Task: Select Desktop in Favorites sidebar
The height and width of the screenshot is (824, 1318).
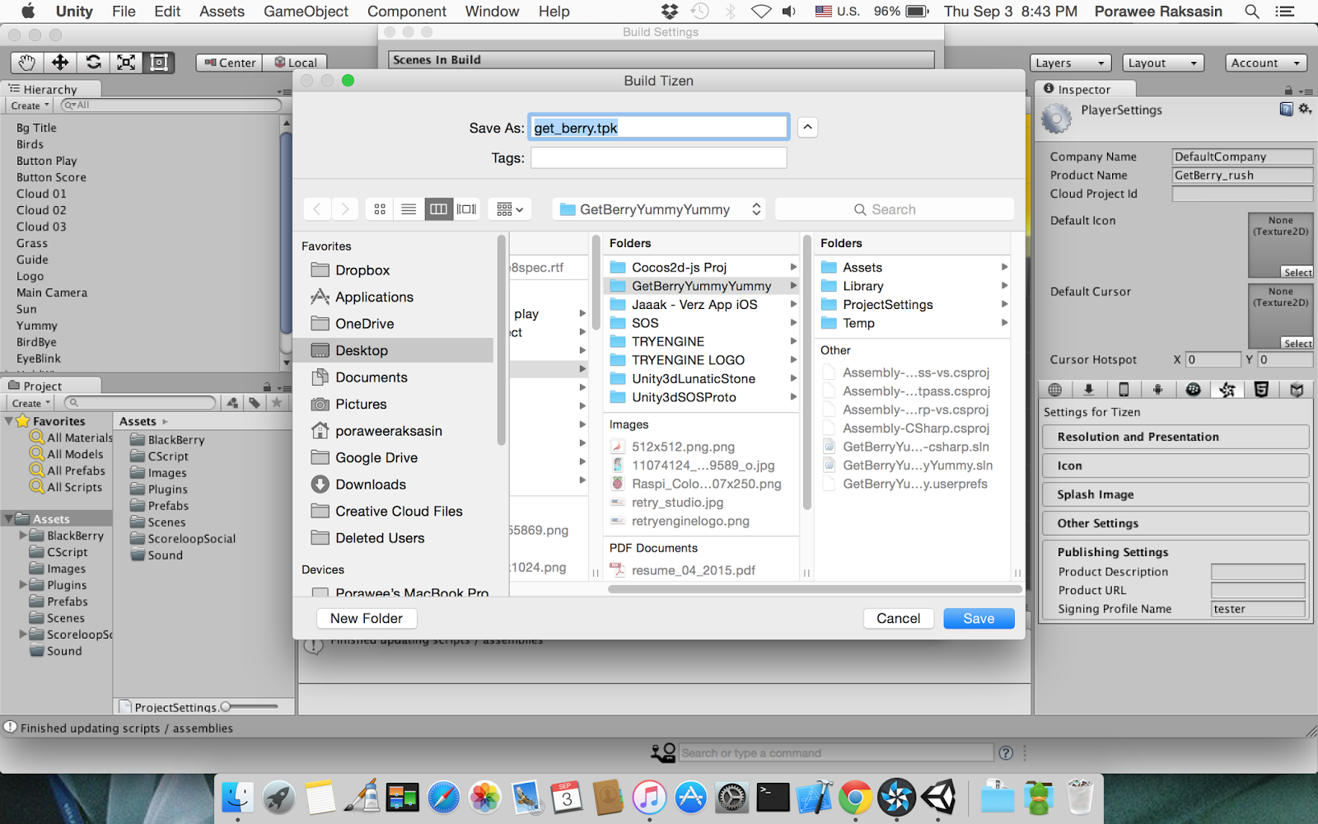Action: tap(393, 350)
